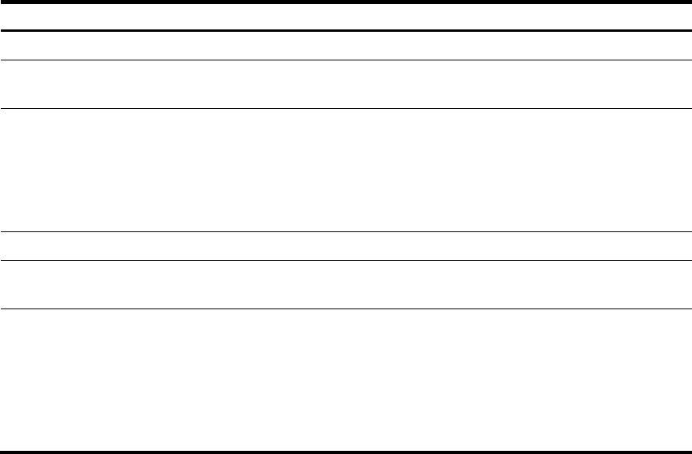
Task: Click the right end of the bottom thick border
Action: coord(689,452)
